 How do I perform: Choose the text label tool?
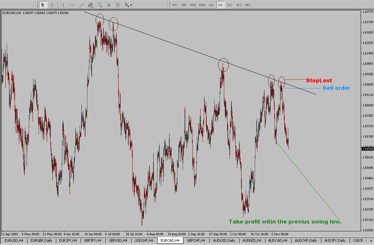pos(118,5)
